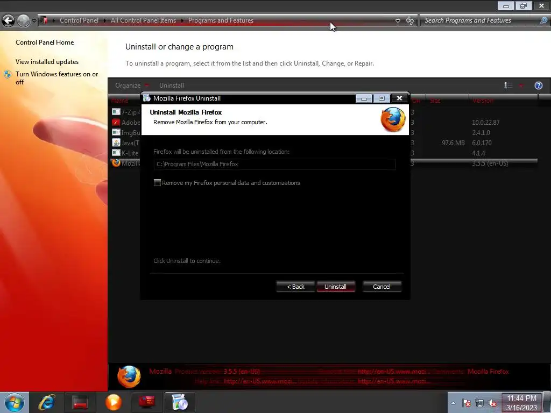Click version 2.4.1.0 cell
Screen dimensions: 551x413
[481, 132]
